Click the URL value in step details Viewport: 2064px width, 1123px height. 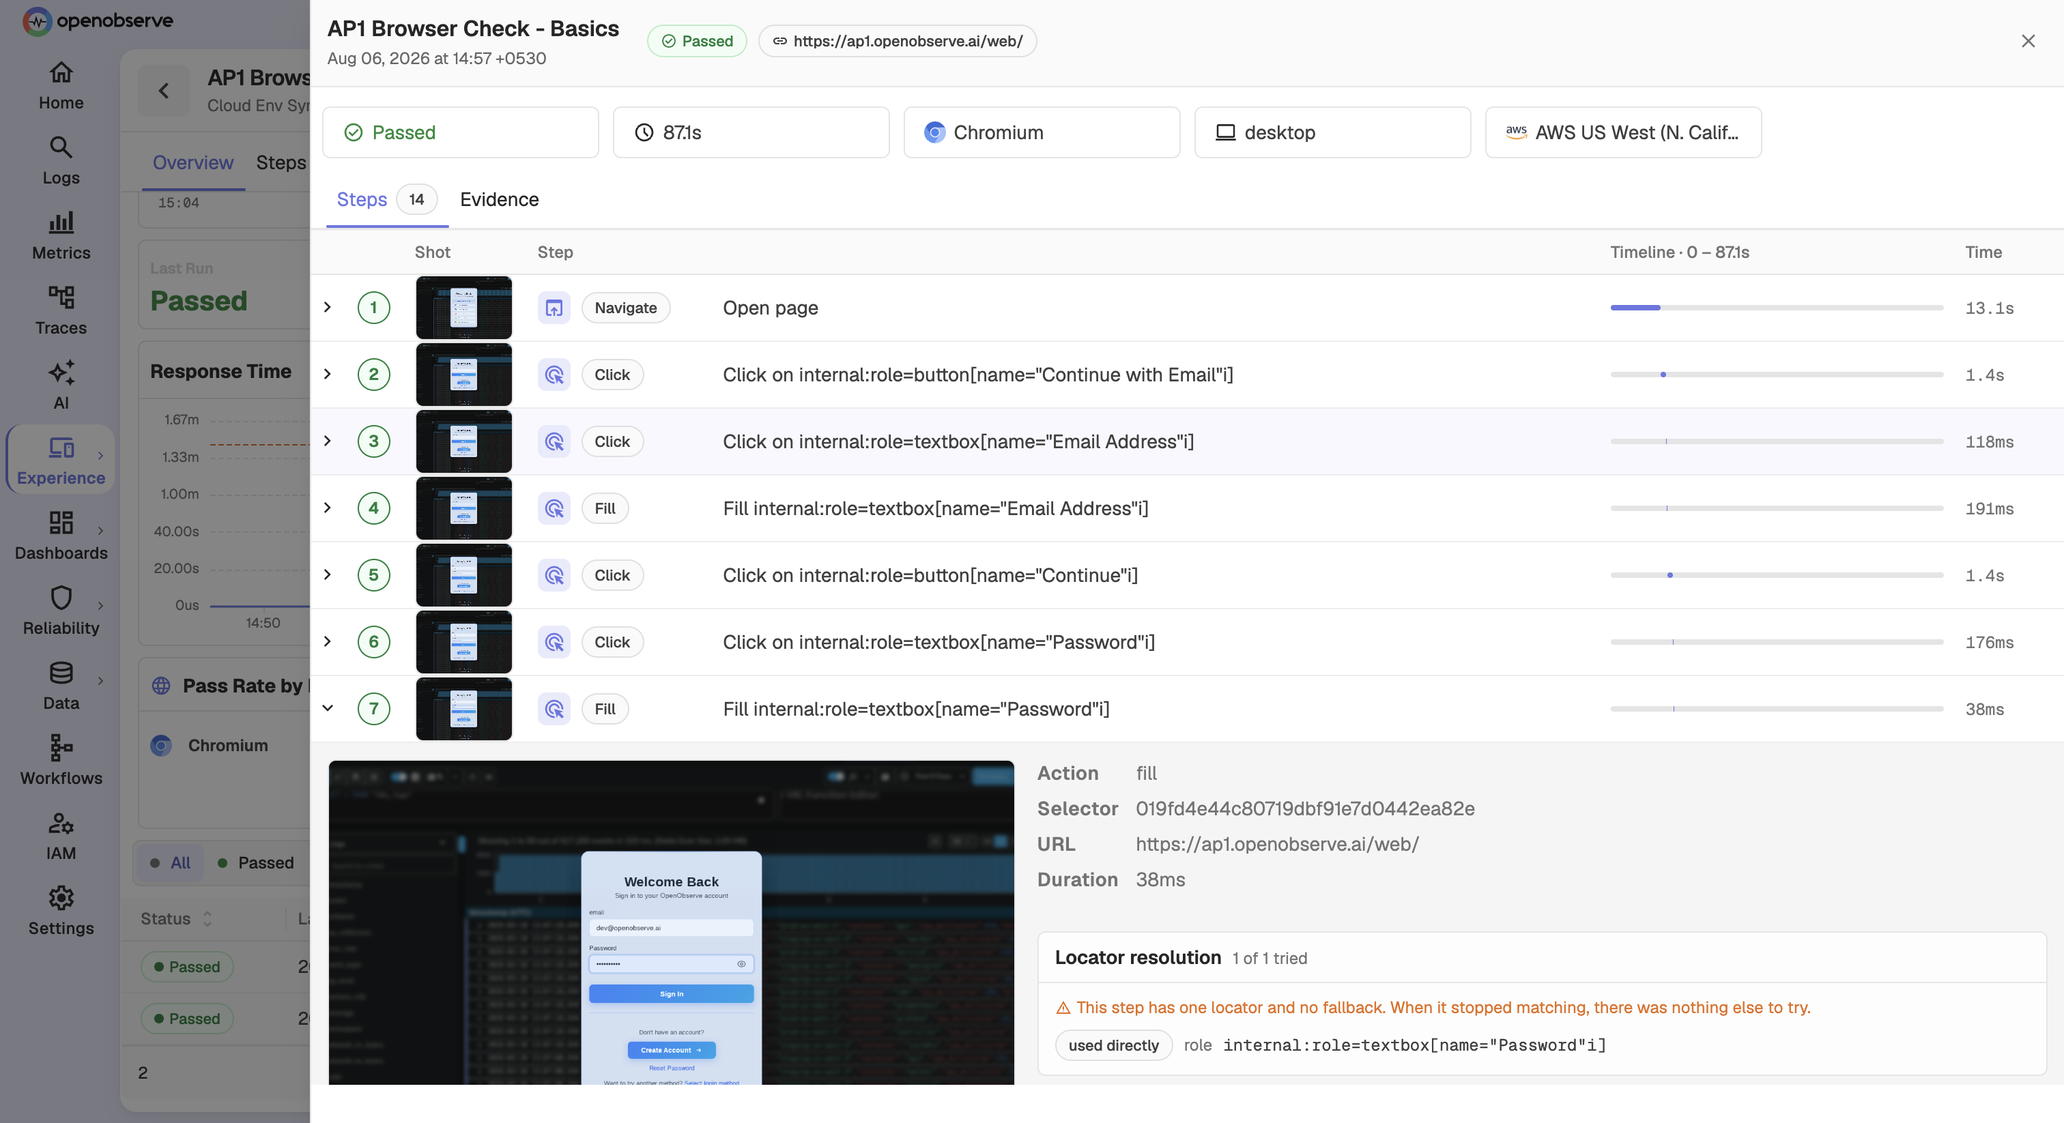[1277, 844]
